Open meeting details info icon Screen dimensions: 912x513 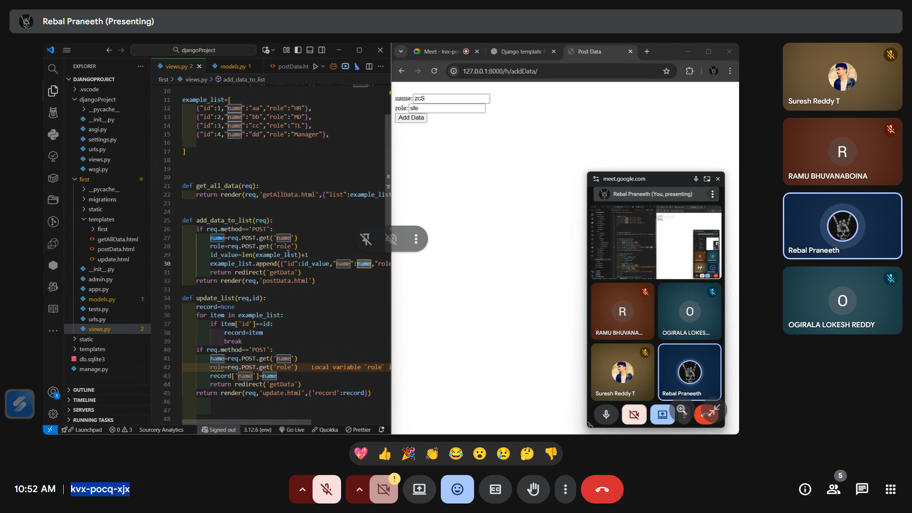(805, 489)
